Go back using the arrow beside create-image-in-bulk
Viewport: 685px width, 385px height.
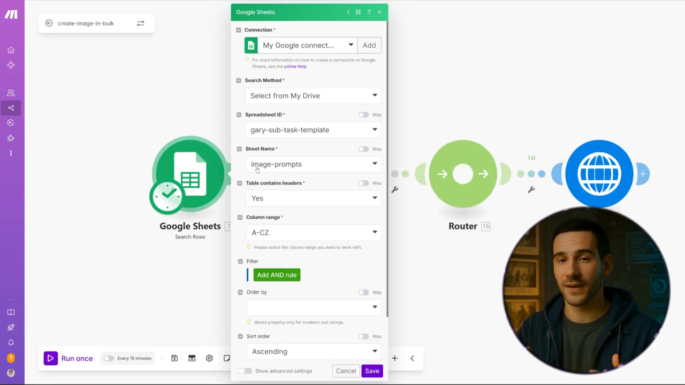[x=49, y=23]
